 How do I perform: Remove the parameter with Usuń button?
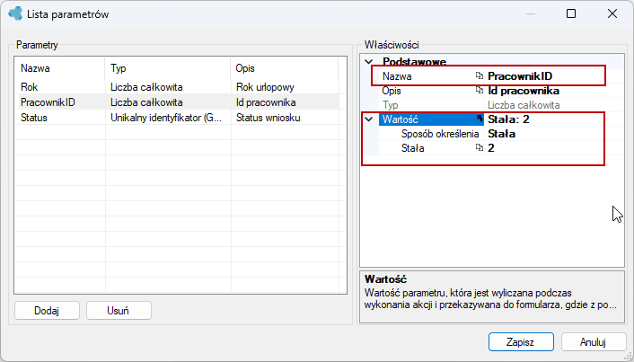click(119, 310)
